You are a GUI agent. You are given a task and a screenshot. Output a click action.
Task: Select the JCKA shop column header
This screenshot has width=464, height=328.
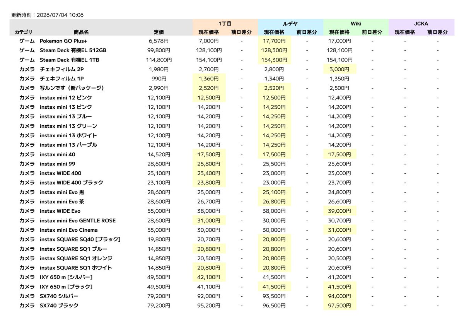click(x=421, y=24)
